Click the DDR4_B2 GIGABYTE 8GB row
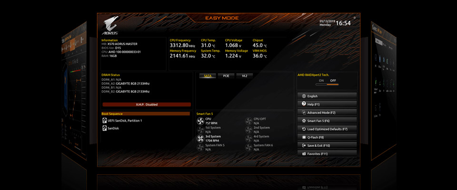Viewport: 457px width, 190px height. tap(126, 91)
